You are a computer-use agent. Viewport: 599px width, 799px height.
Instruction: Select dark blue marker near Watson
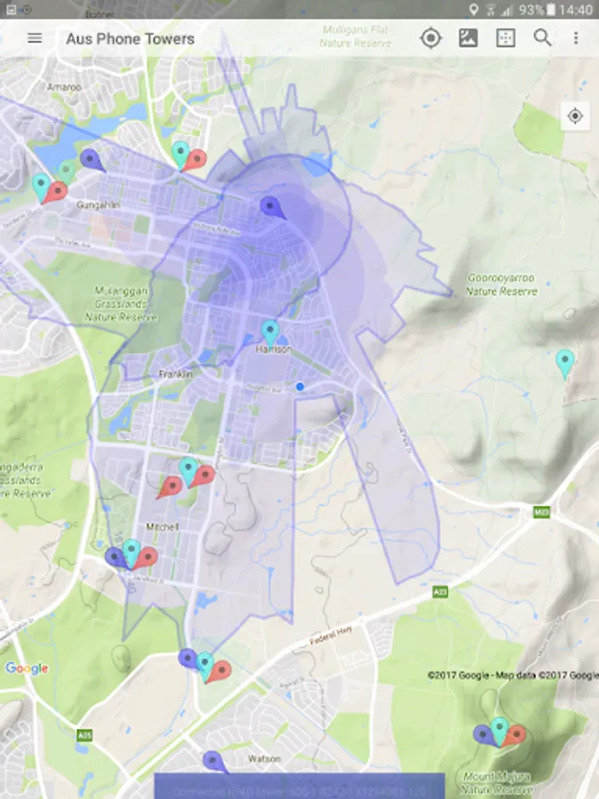[x=213, y=762]
